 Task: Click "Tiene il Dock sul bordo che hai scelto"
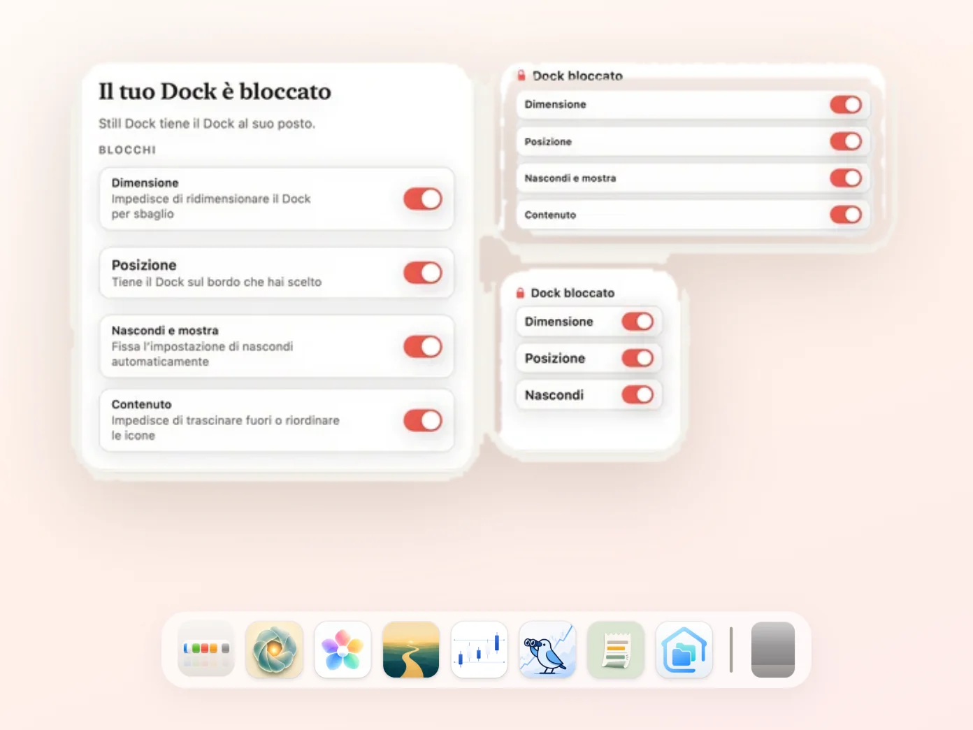click(x=217, y=282)
